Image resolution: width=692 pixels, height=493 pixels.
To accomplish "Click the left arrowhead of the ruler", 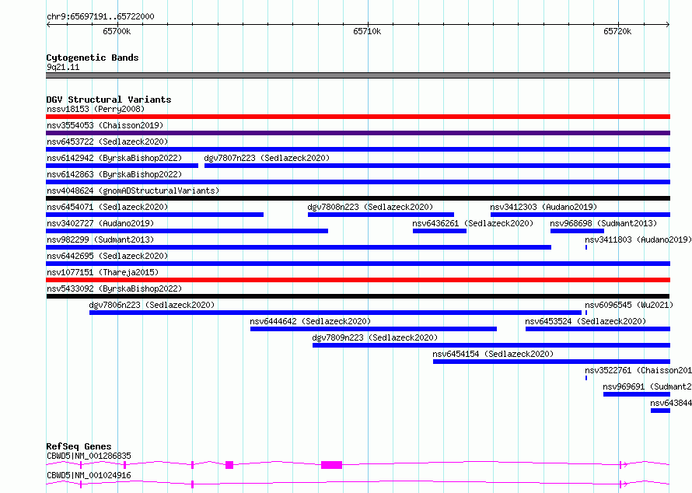I will point(48,24).
